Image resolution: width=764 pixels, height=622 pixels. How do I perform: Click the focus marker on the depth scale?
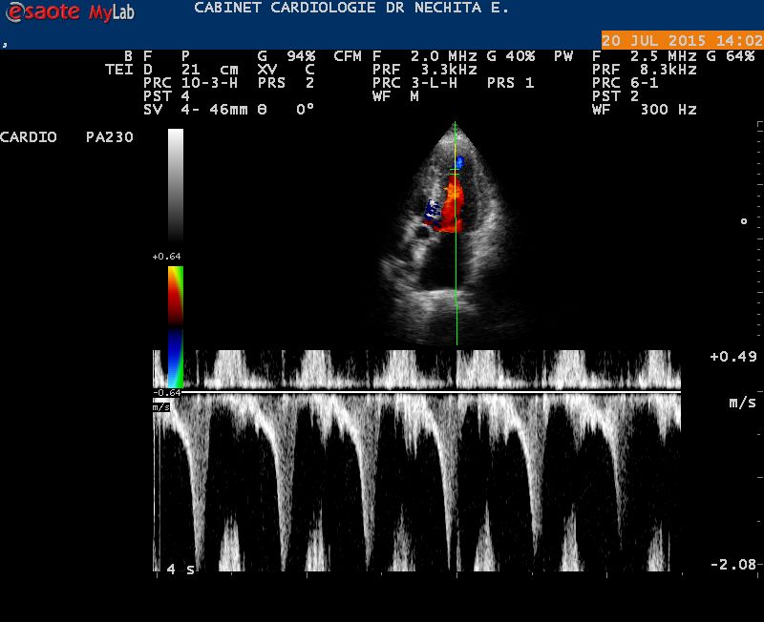coord(744,221)
